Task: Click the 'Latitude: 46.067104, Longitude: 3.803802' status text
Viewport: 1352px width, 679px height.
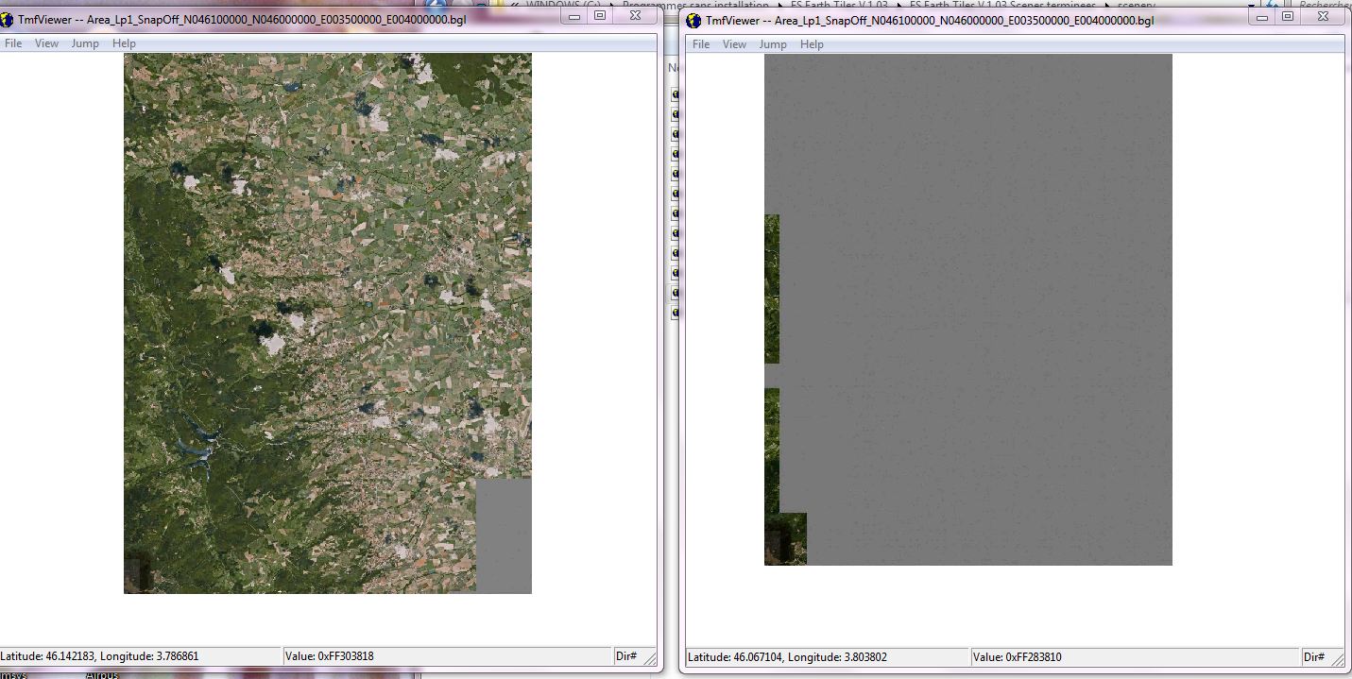Action: pos(787,656)
